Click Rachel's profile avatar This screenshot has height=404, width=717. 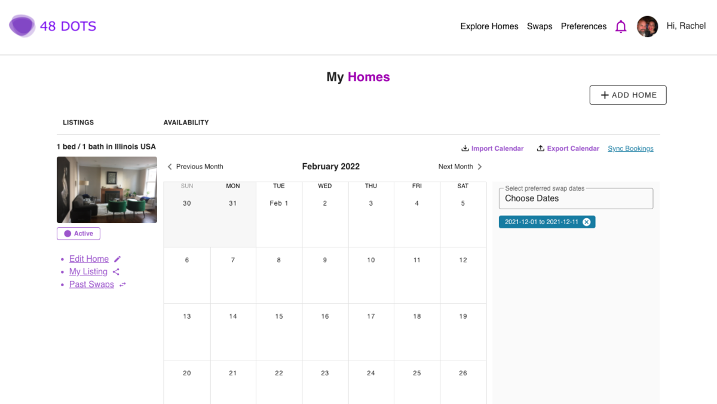pyautogui.click(x=647, y=26)
